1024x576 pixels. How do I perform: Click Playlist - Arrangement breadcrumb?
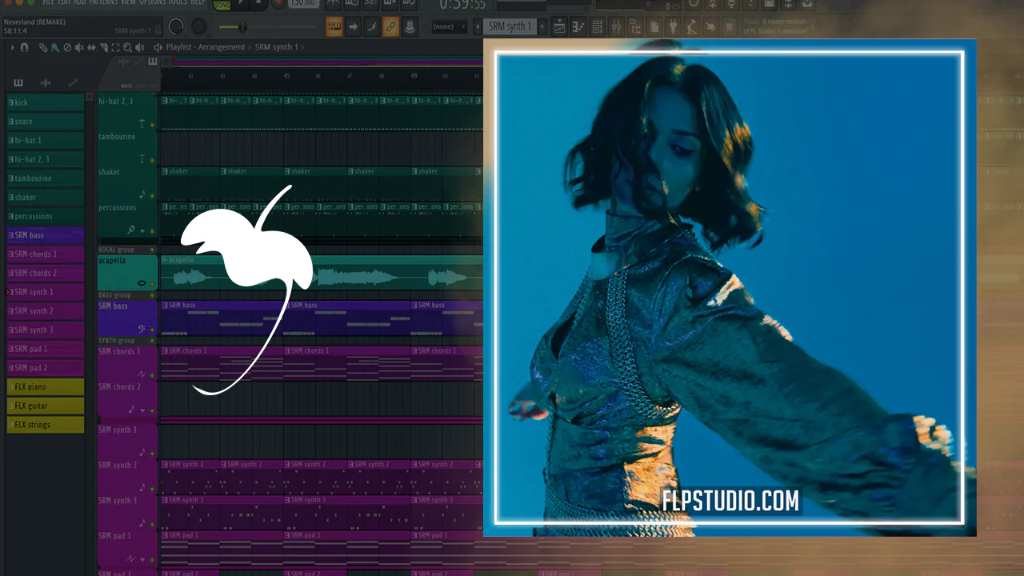click(206, 47)
